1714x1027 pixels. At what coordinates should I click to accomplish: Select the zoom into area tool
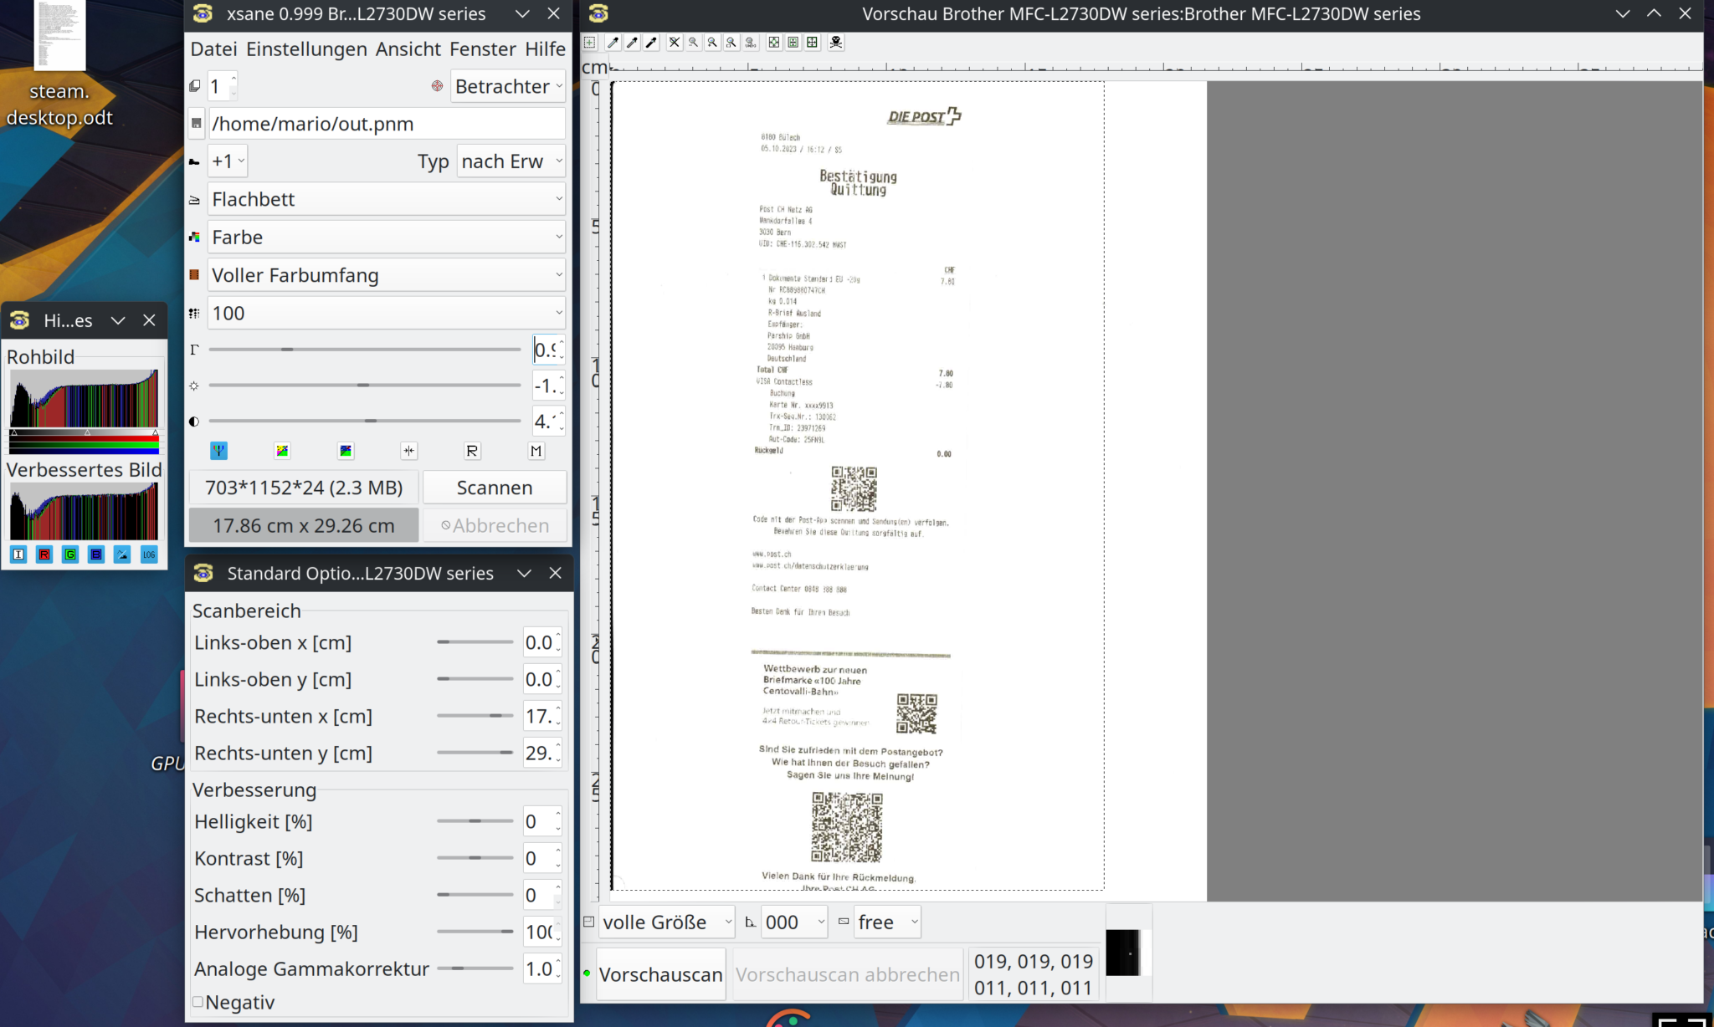(731, 42)
